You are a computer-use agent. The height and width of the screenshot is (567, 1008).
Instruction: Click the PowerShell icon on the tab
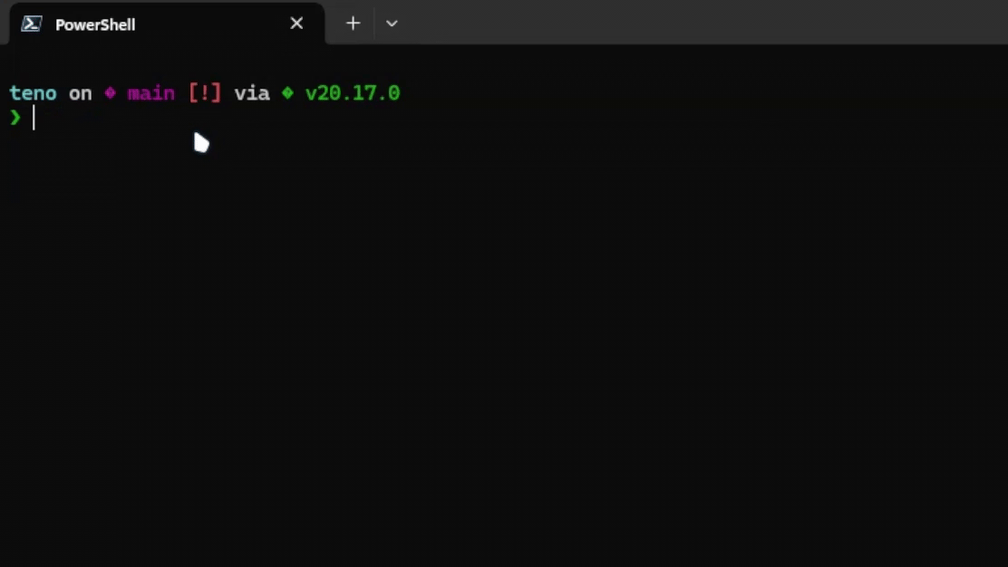pyautogui.click(x=31, y=24)
